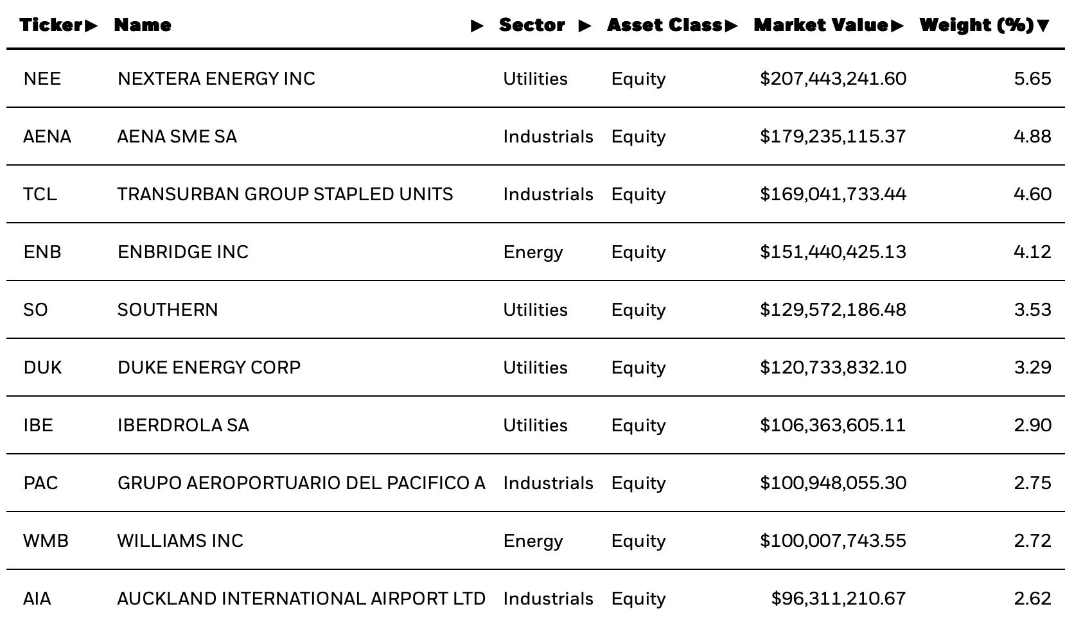Select the Sector column header text
This screenshot has height=620, width=1065.
(532, 25)
